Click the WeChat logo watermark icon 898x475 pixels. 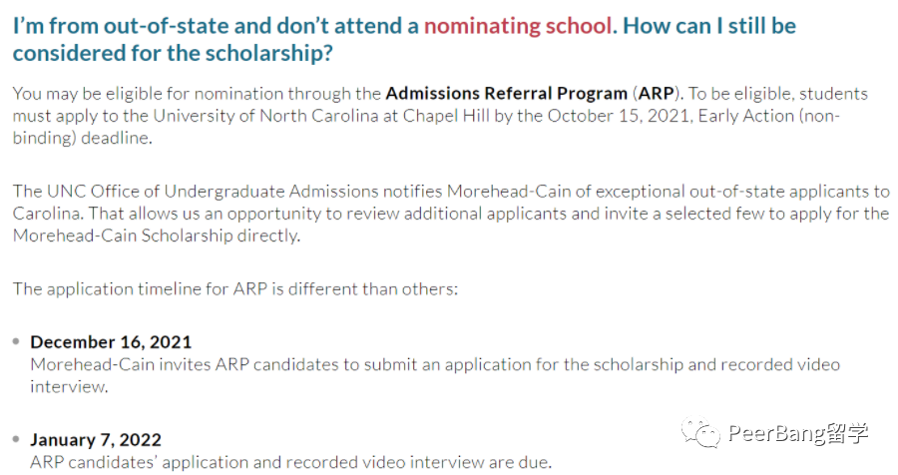tap(699, 433)
